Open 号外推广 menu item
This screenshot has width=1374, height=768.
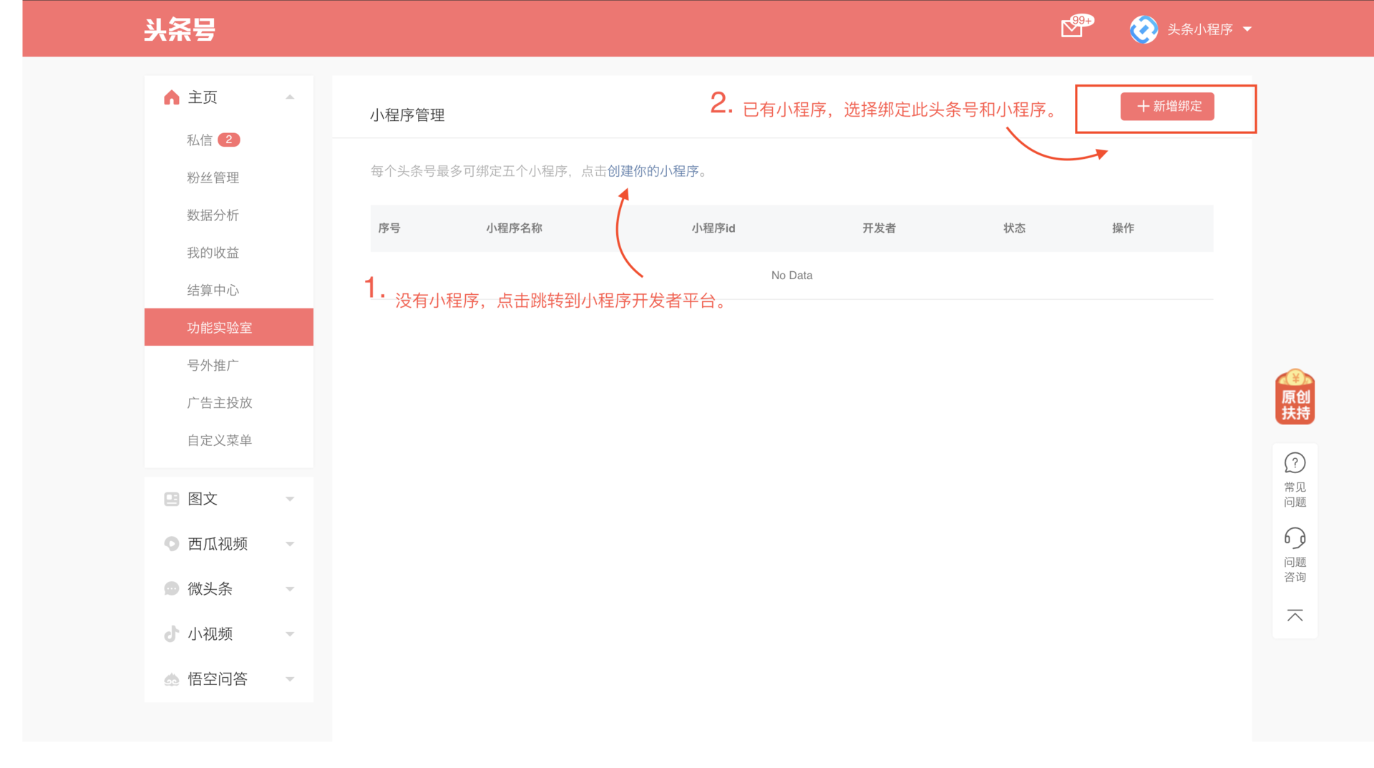pyautogui.click(x=213, y=365)
